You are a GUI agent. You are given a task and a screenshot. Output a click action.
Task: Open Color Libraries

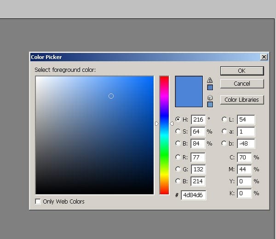click(x=241, y=99)
